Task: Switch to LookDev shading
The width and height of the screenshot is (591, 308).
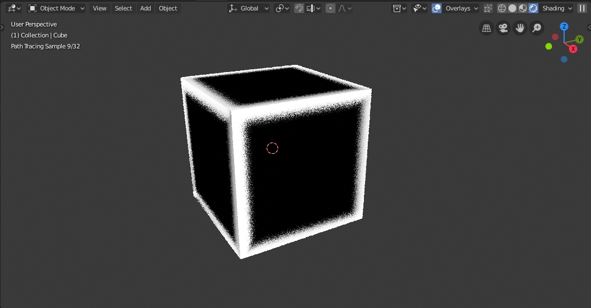Action: click(x=523, y=8)
